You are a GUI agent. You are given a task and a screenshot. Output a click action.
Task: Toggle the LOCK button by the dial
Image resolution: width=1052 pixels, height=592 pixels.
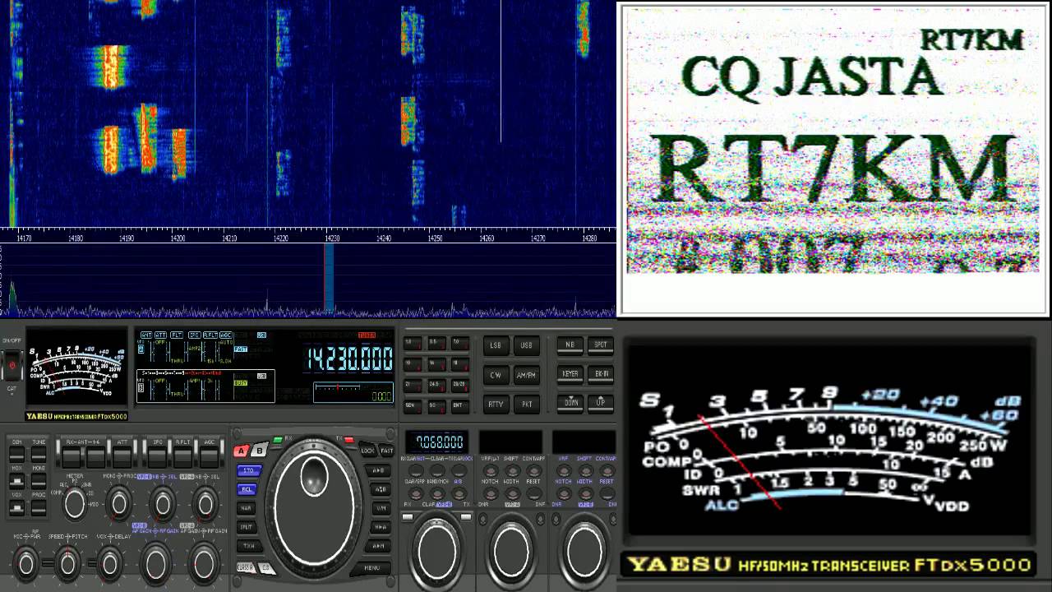pyautogui.click(x=367, y=451)
